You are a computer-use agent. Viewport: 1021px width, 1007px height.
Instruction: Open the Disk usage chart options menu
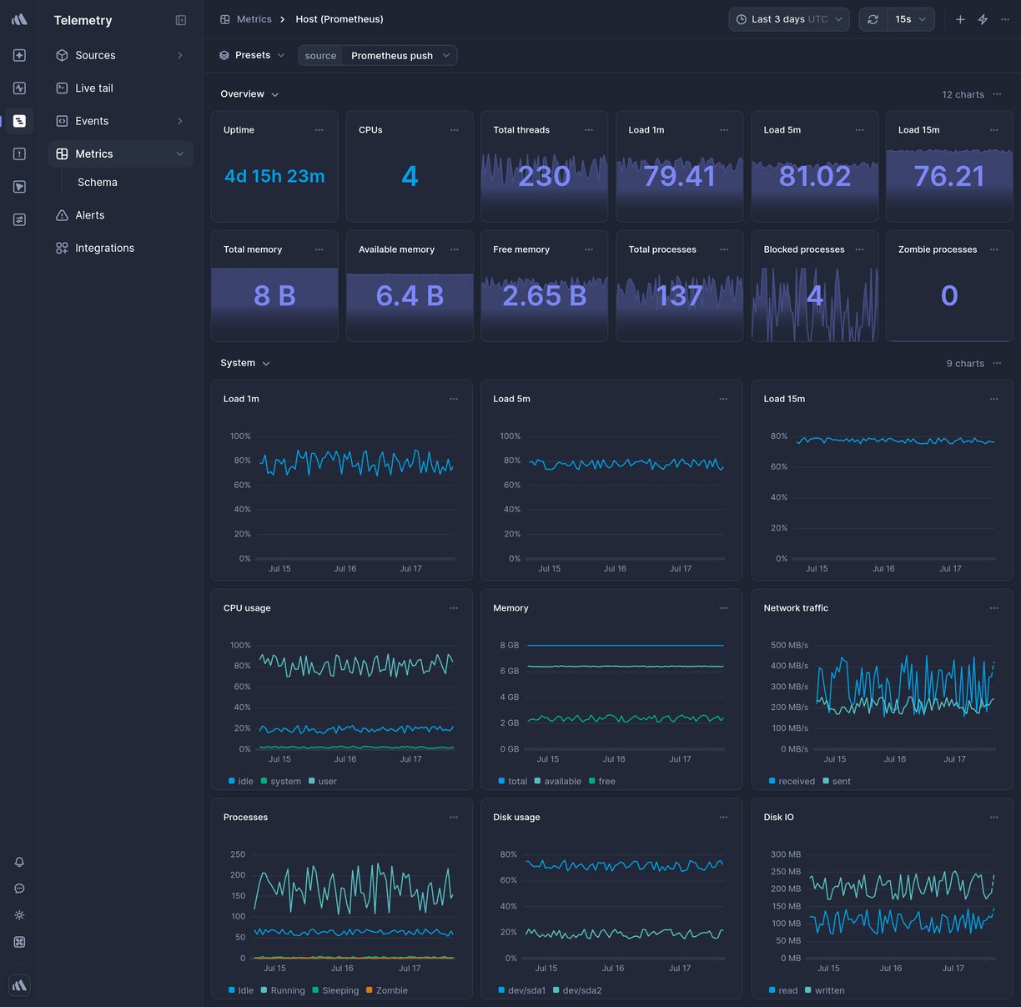click(x=723, y=818)
